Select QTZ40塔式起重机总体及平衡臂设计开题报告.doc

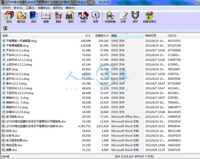[36, 121]
